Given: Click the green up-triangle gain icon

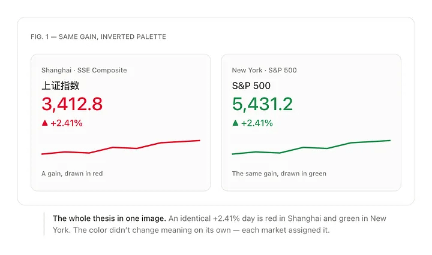Looking at the screenshot, I should tap(235, 123).
